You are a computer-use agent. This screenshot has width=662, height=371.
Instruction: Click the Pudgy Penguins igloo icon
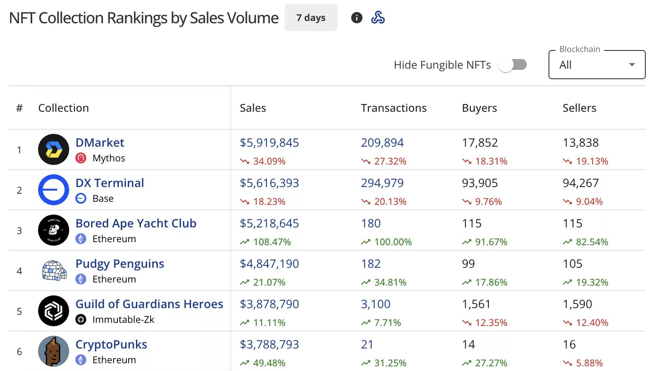pyautogui.click(x=53, y=270)
